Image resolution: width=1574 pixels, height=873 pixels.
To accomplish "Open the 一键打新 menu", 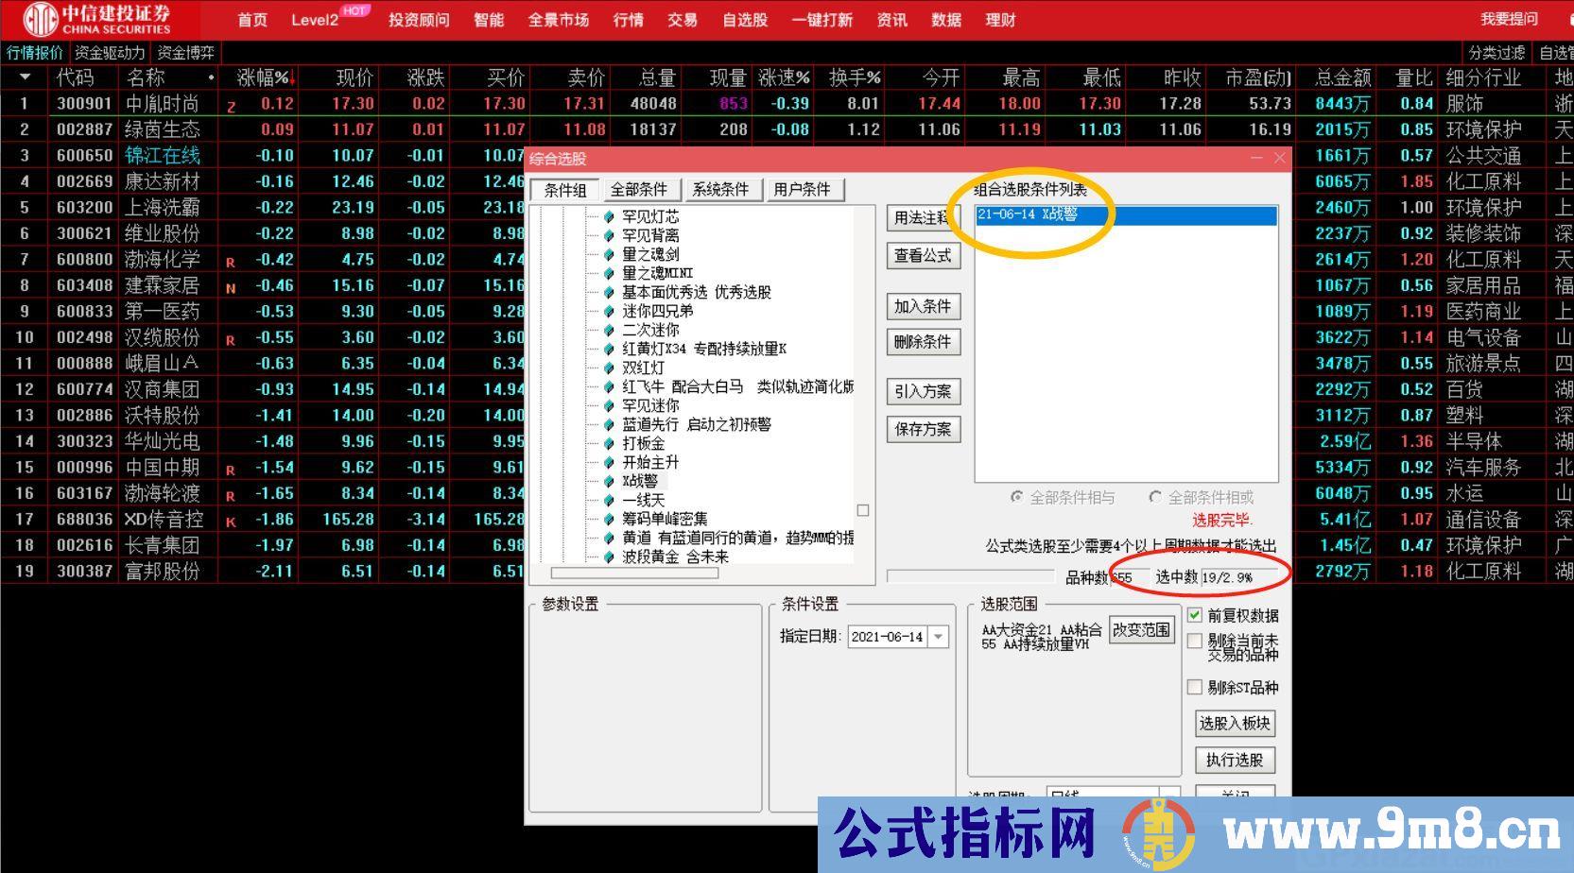I will point(822,20).
